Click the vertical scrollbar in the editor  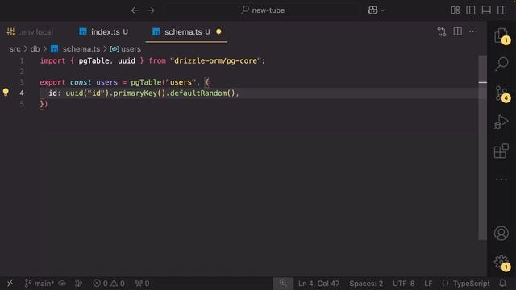click(482, 148)
